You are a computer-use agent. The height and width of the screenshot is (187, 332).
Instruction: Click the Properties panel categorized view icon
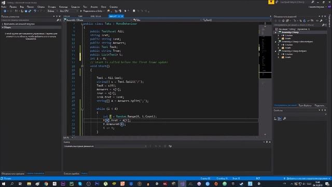click(x=275, y=119)
